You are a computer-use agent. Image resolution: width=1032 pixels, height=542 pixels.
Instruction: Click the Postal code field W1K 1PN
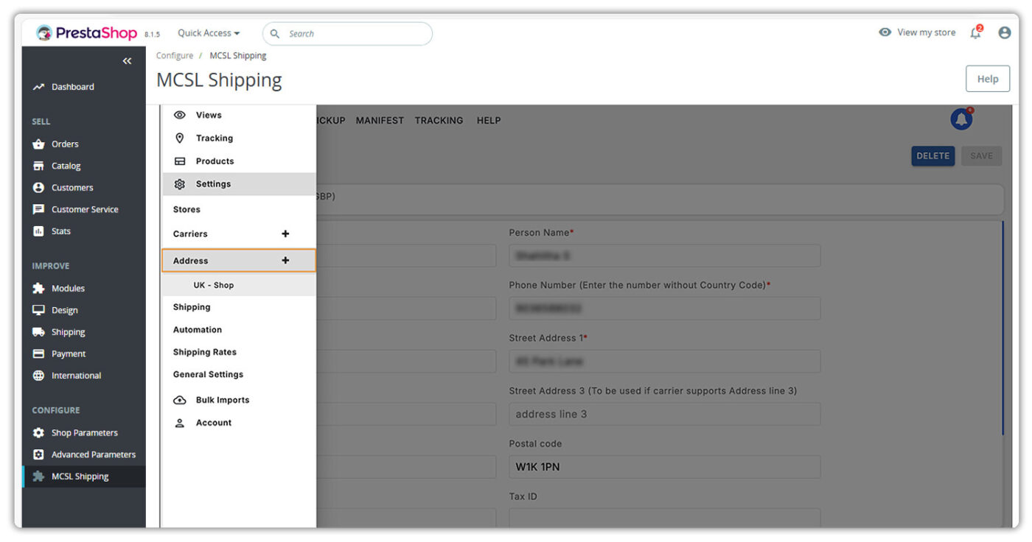tap(664, 467)
